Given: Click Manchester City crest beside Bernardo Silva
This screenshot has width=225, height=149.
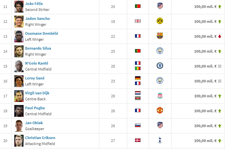Looking at the screenshot, I should point(160,51).
